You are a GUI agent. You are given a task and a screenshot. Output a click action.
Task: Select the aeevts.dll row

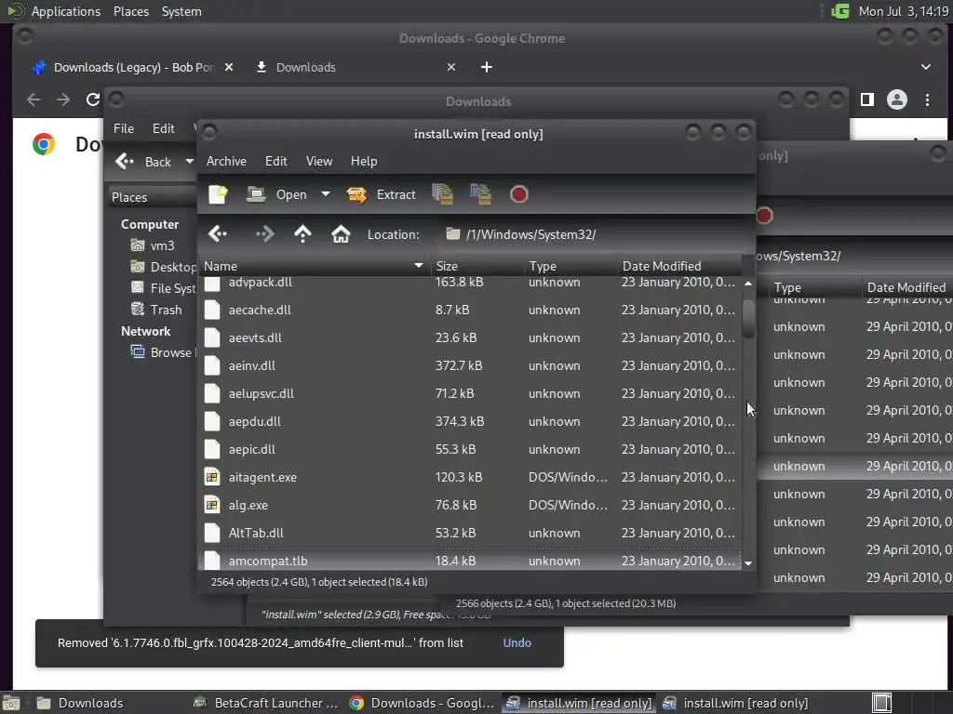470,337
